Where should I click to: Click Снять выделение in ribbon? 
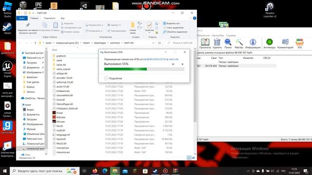[174, 28]
